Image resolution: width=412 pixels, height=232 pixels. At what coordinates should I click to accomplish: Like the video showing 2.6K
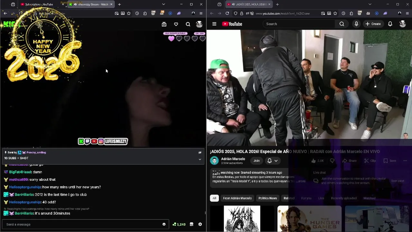click(x=317, y=160)
